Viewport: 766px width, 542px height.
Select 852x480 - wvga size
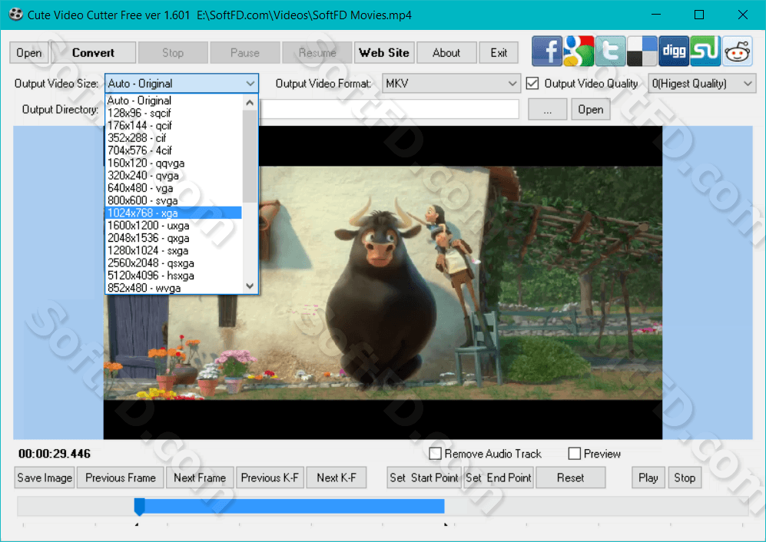(x=174, y=288)
